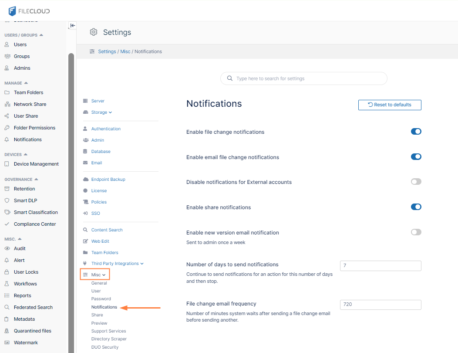Click the FileCloud logo icon

[x=12, y=11]
